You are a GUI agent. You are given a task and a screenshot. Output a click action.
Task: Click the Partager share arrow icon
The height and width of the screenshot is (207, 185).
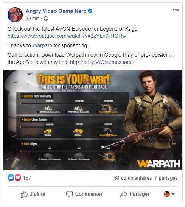coord(123,194)
